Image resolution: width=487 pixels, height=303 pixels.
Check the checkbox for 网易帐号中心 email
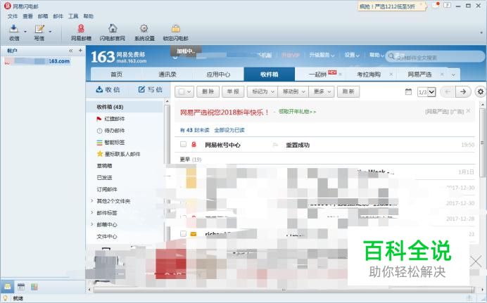[183, 144]
